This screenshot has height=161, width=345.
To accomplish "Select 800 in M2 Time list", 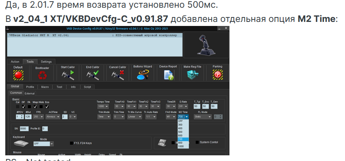I will (x=183, y=143).
